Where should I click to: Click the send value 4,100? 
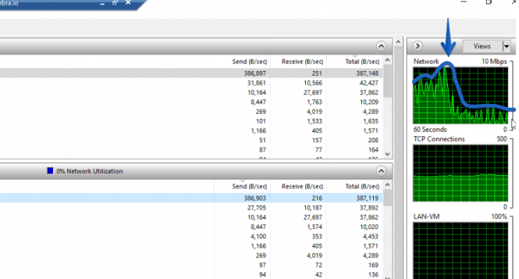pyautogui.click(x=258, y=236)
